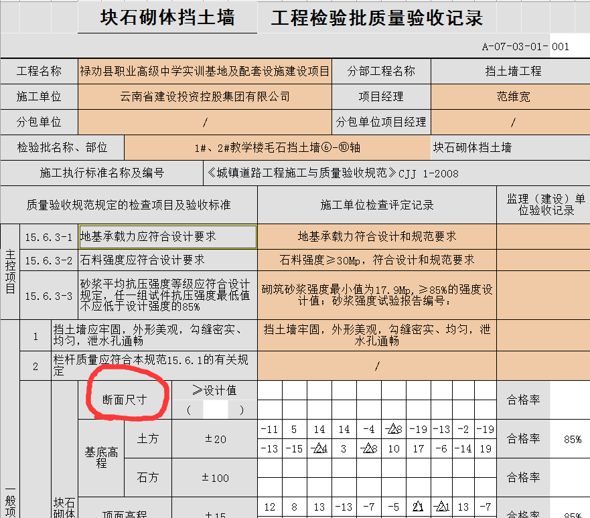Select the 地基承载力应符合设计要求 cell
Screen dimensions: 590x518
(x=167, y=236)
